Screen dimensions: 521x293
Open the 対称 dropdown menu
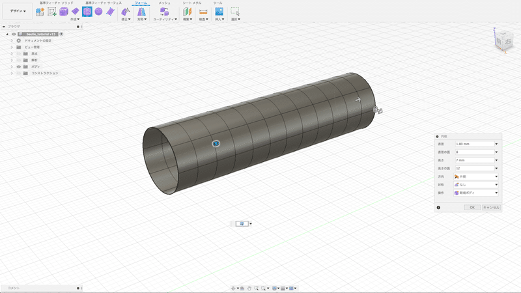pos(142,20)
